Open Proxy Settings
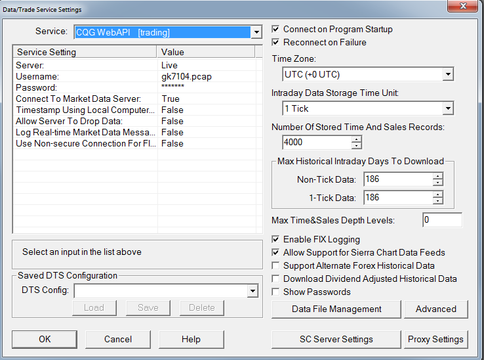 pos(436,339)
